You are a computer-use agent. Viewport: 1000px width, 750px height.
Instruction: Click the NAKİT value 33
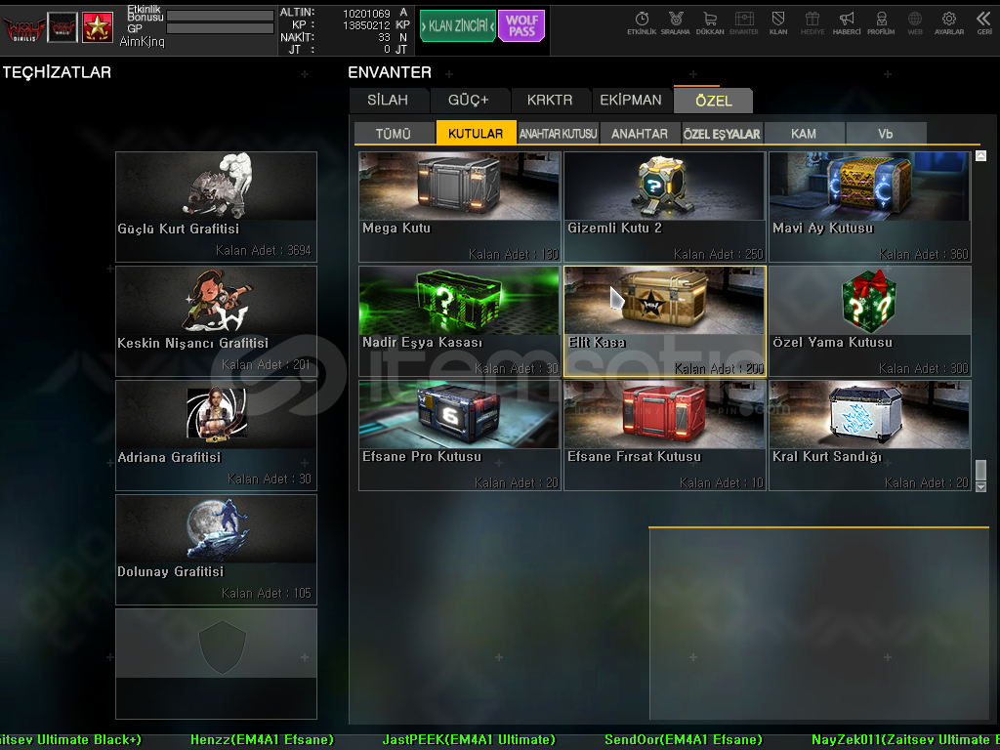(x=383, y=38)
